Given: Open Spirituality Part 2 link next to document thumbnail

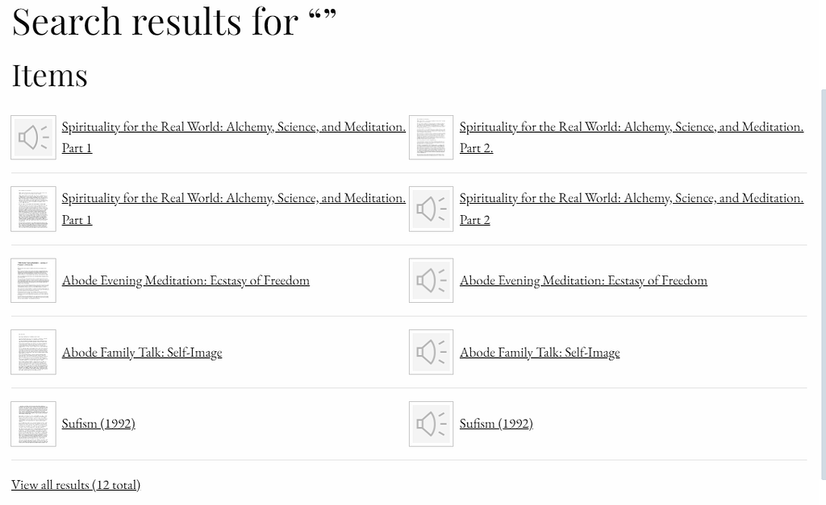Looking at the screenshot, I should pos(631,127).
